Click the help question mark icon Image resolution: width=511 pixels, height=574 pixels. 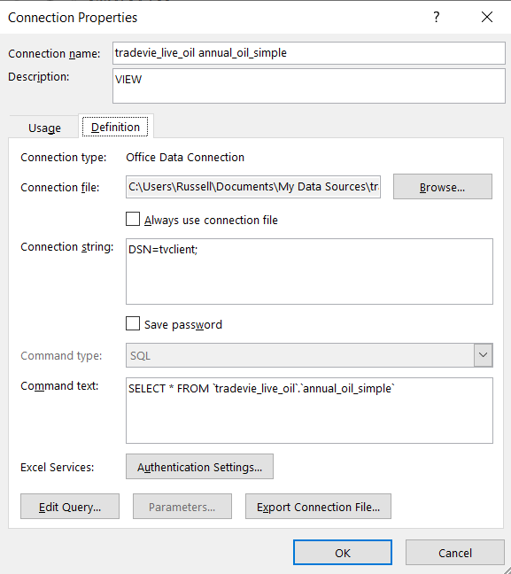click(436, 17)
